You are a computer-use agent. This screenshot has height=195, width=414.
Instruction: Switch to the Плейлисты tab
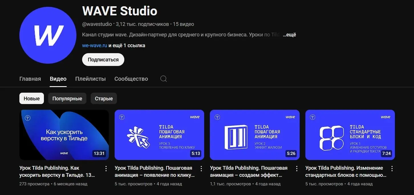click(90, 78)
